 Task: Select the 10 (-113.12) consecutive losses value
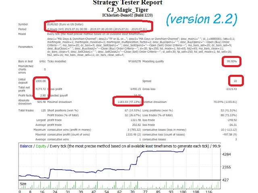229,129
